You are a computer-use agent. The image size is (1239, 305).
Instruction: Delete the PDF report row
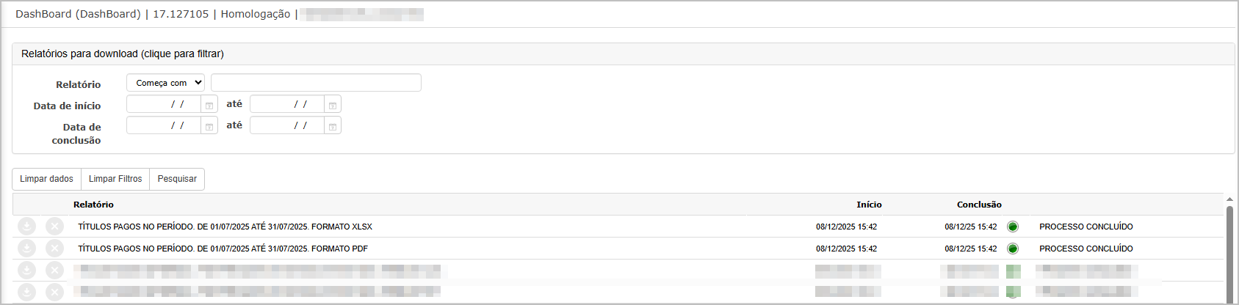click(x=54, y=249)
